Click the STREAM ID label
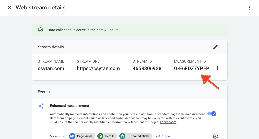 (x=142, y=61)
